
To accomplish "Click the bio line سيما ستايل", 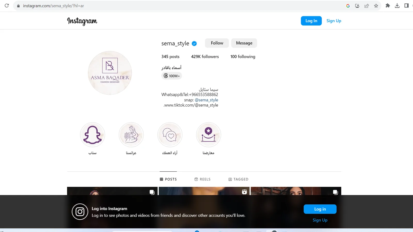I will coord(209,89).
